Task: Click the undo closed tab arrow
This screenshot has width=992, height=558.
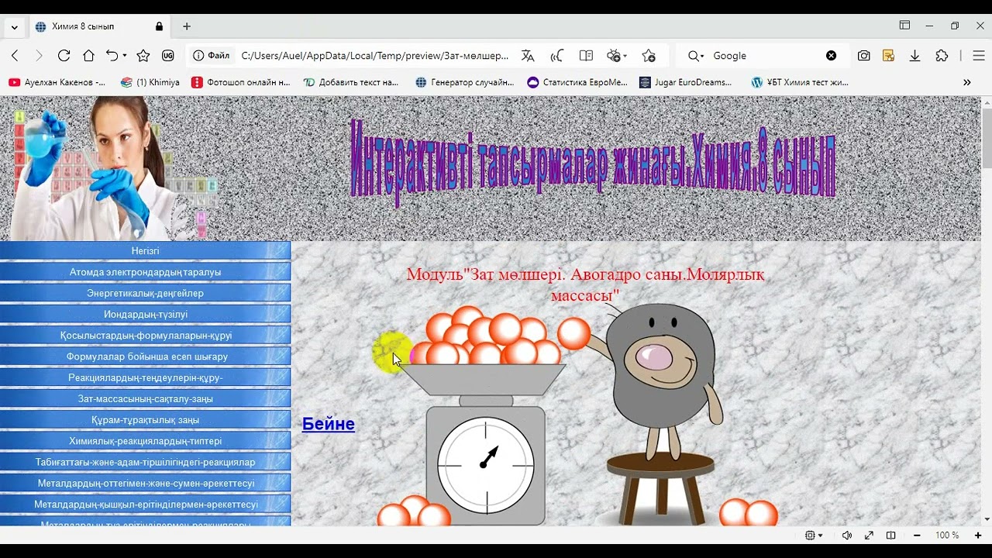Action: (112, 56)
